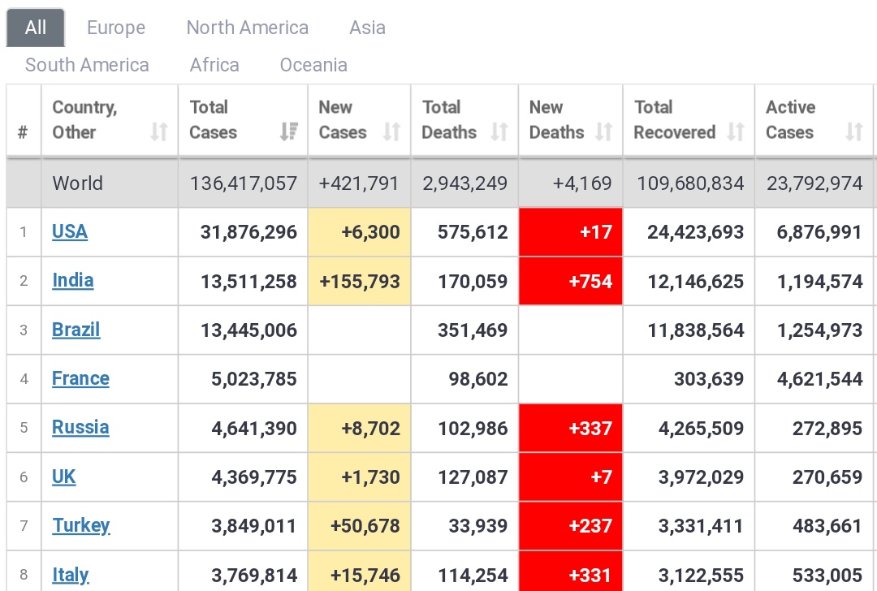Sort by New Cases arrows icon
This screenshot has height=591, width=877.
[392, 132]
